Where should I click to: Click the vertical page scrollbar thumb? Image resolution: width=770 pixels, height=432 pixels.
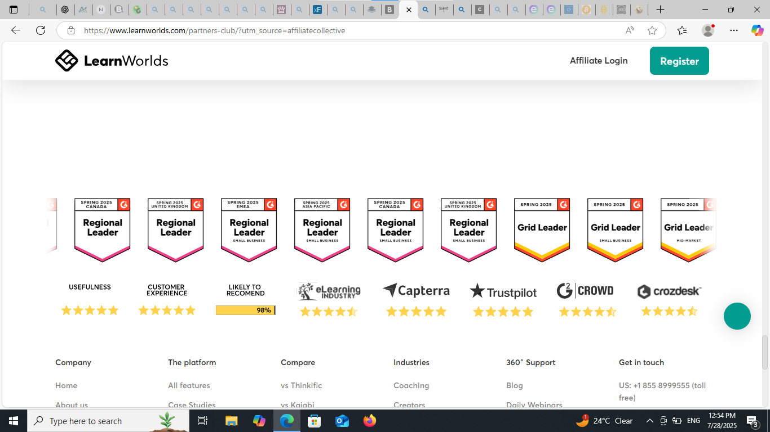point(765,353)
